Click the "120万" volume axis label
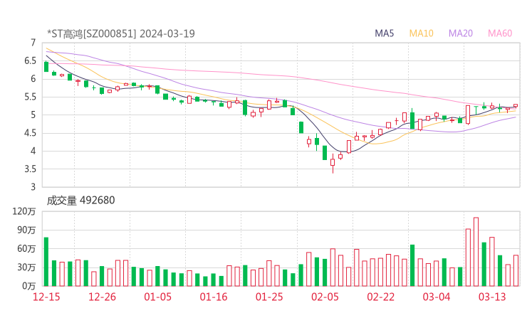This screenshot has height=313, width=527. [x=24, y=211]
